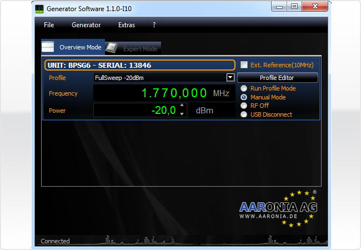Select Run Profile Mode radio button
Screen dimensions: 361x250
tap(244, 88)
